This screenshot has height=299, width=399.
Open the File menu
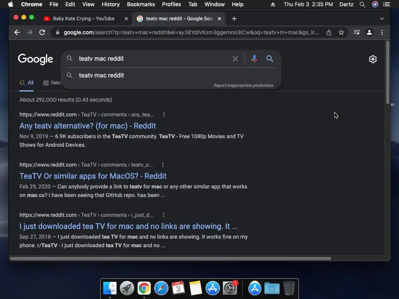pyautogui.click(x=54, y=4)
